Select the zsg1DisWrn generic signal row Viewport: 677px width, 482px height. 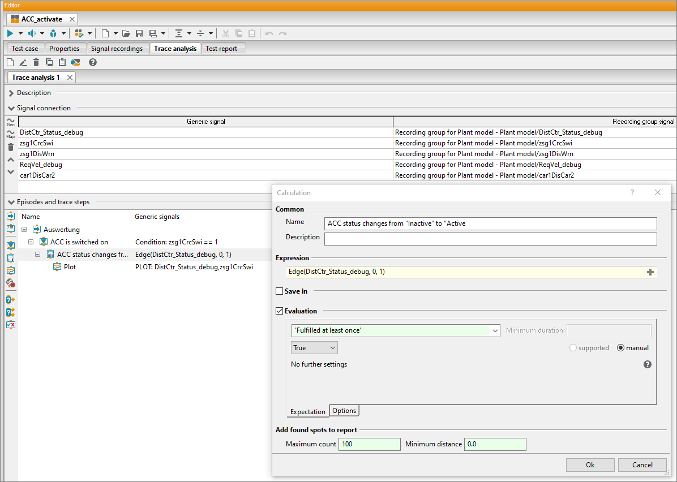click(205, 154)
